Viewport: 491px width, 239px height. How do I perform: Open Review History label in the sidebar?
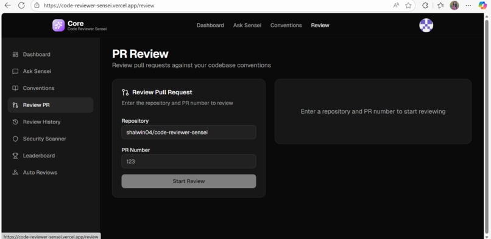point(41,122)
